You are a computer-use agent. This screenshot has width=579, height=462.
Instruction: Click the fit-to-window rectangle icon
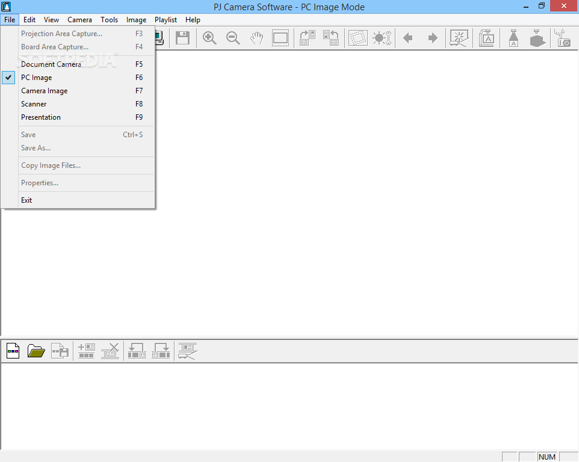[x=280, y=38]
